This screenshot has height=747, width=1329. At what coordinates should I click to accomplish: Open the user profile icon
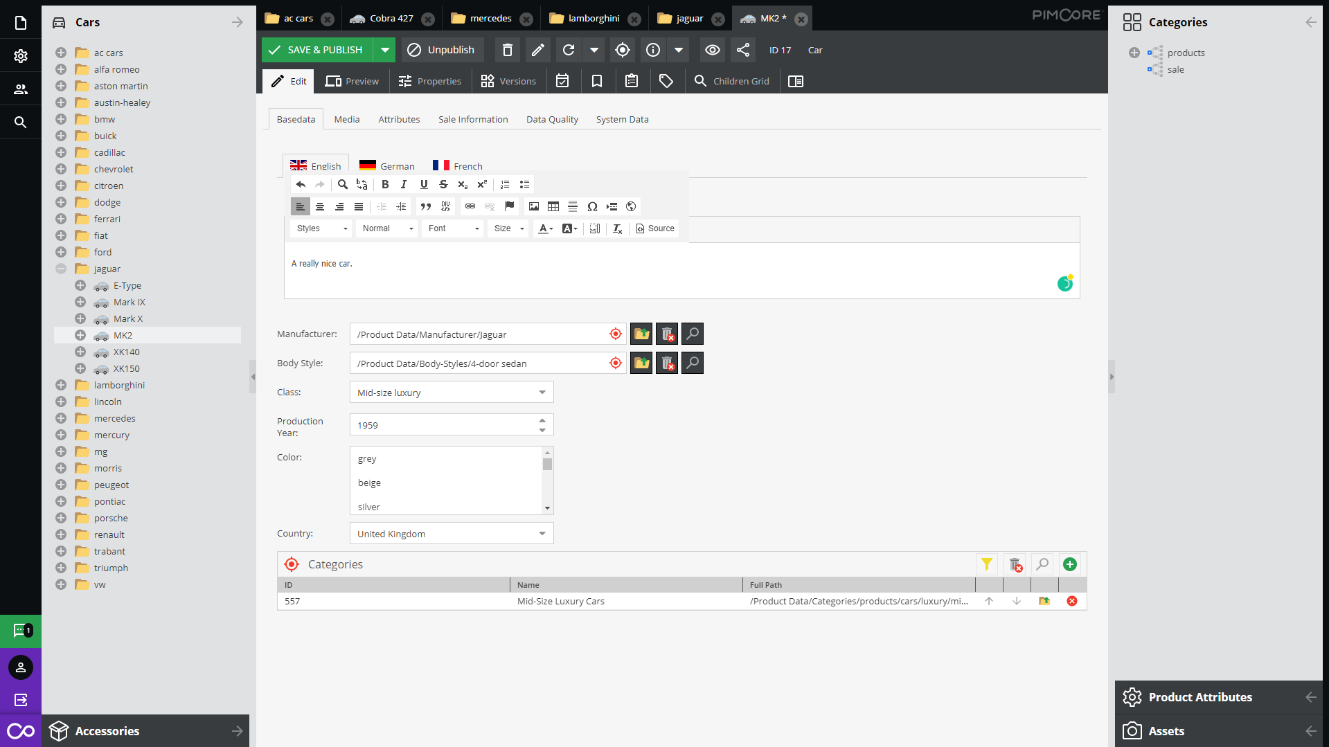point(21,667)
